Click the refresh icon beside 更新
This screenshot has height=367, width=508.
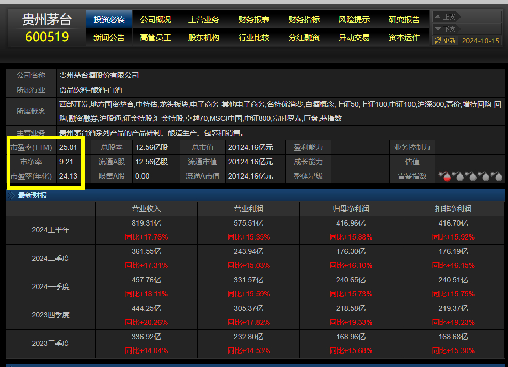tap(438, 40)
